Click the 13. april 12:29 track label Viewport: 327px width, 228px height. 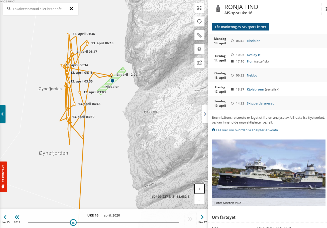126,74
